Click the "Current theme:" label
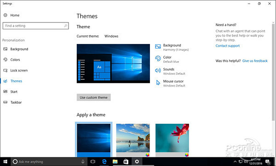 pos(88,36)
